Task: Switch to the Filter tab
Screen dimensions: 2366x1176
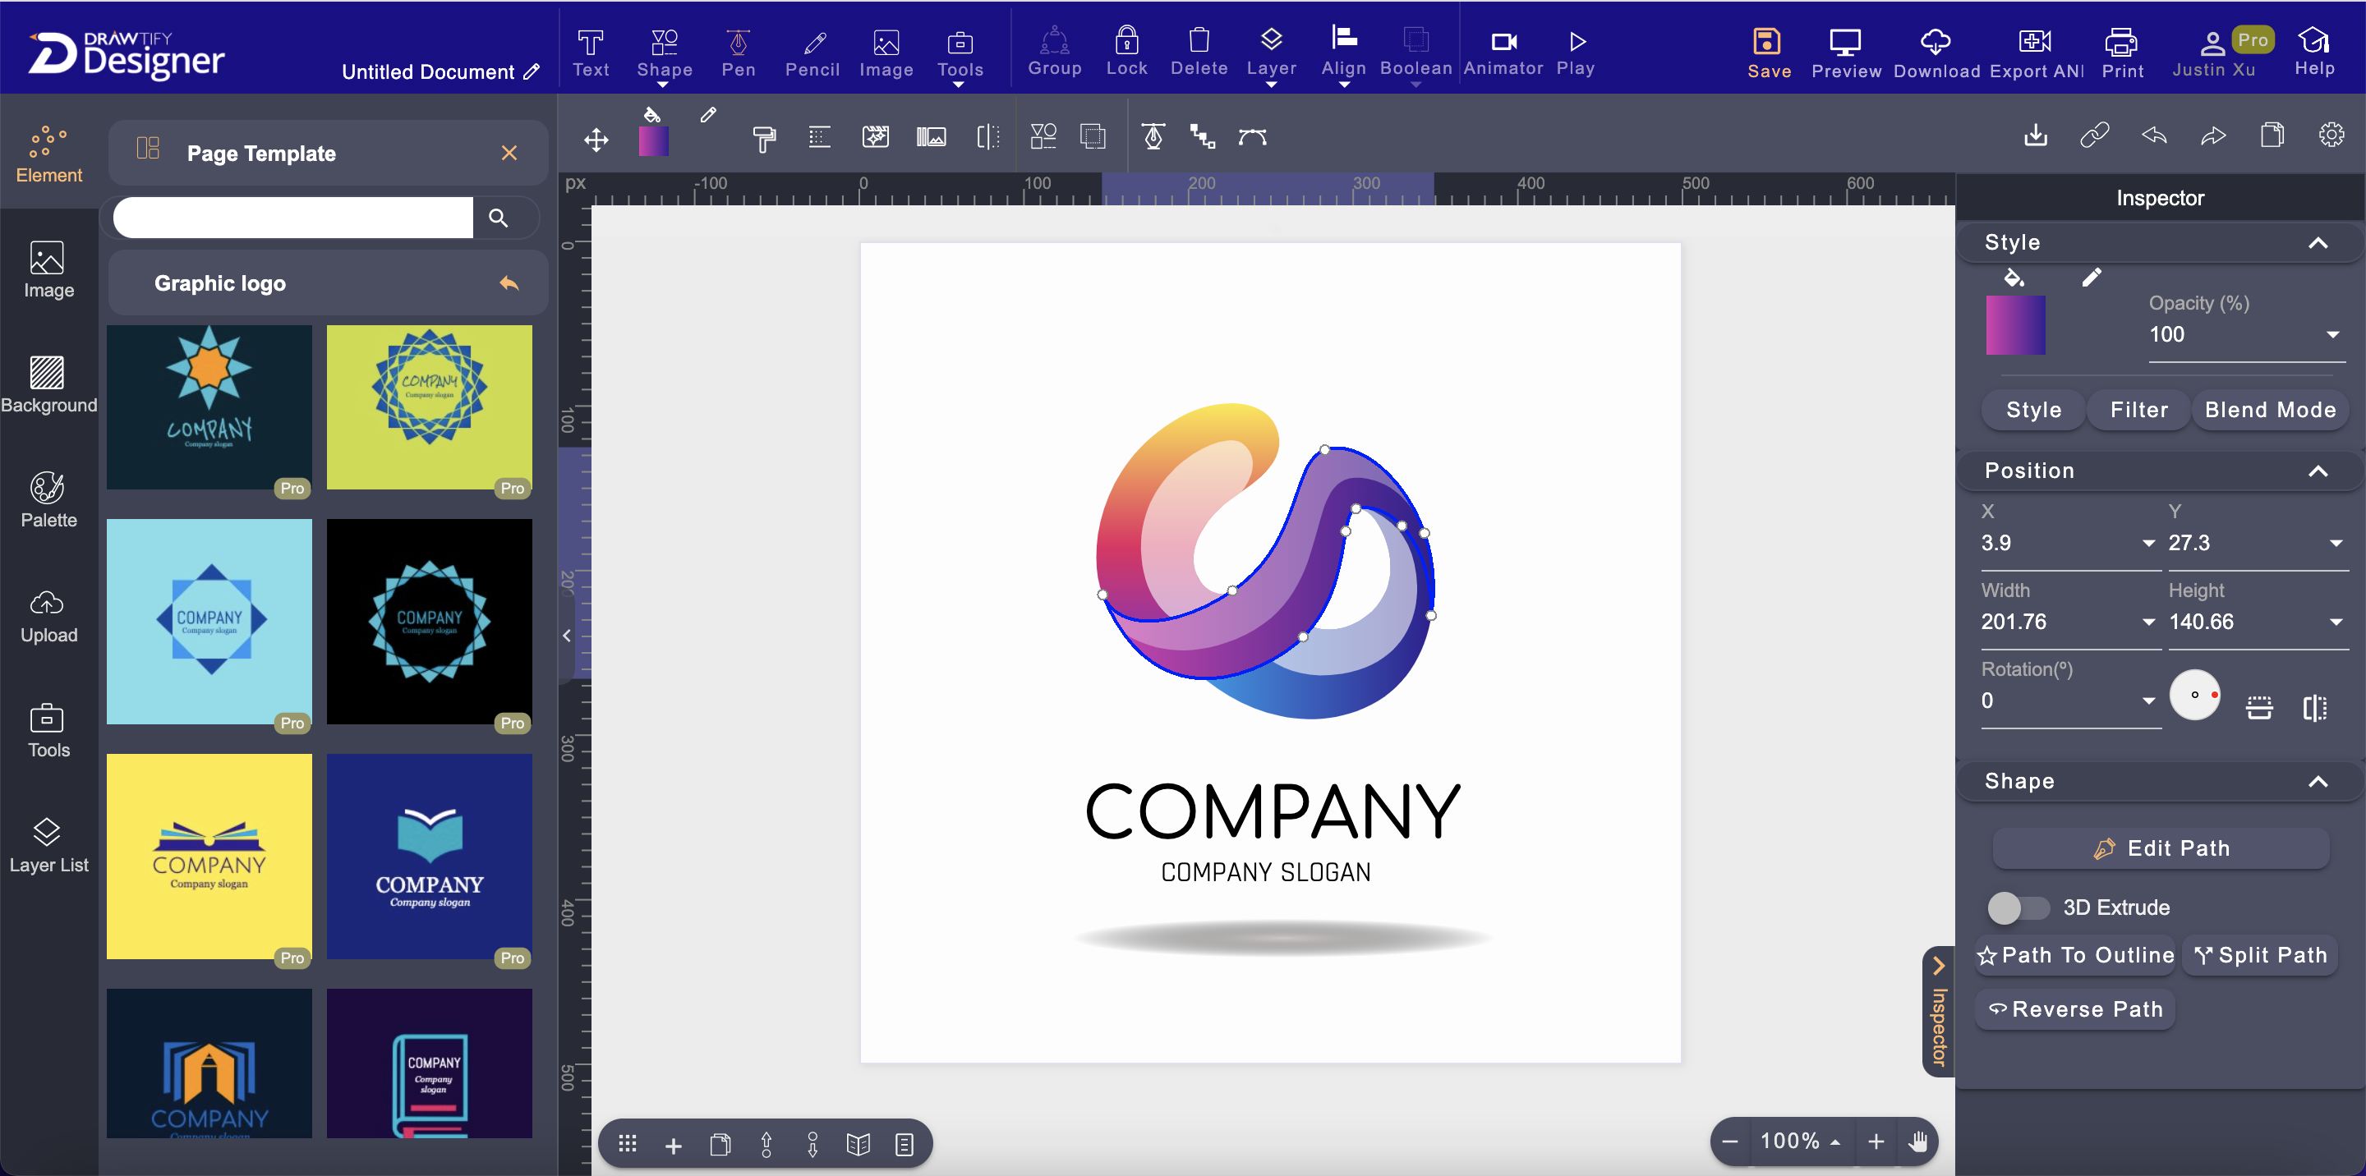Action: pyautogui.click(x=2138, y=410)
